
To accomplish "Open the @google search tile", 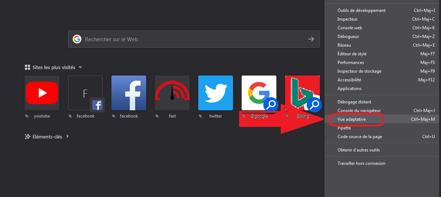I will (259, 93).
